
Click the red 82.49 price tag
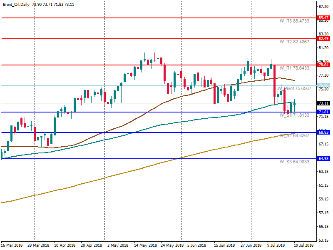pyautogui.click(x=323, y=39)
